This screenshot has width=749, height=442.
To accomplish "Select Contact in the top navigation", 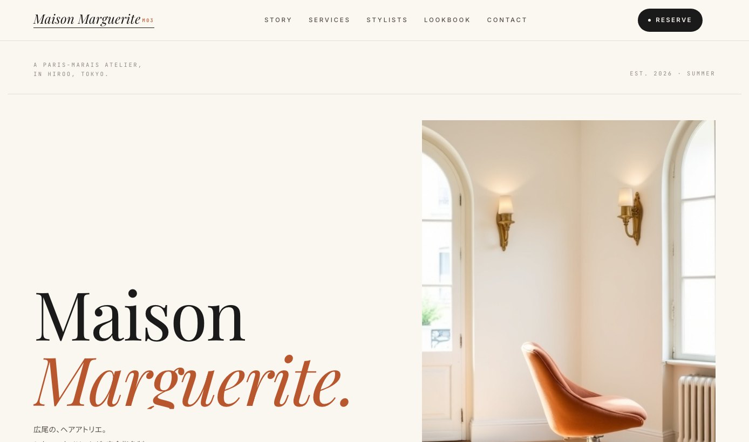I will [507, 20].
